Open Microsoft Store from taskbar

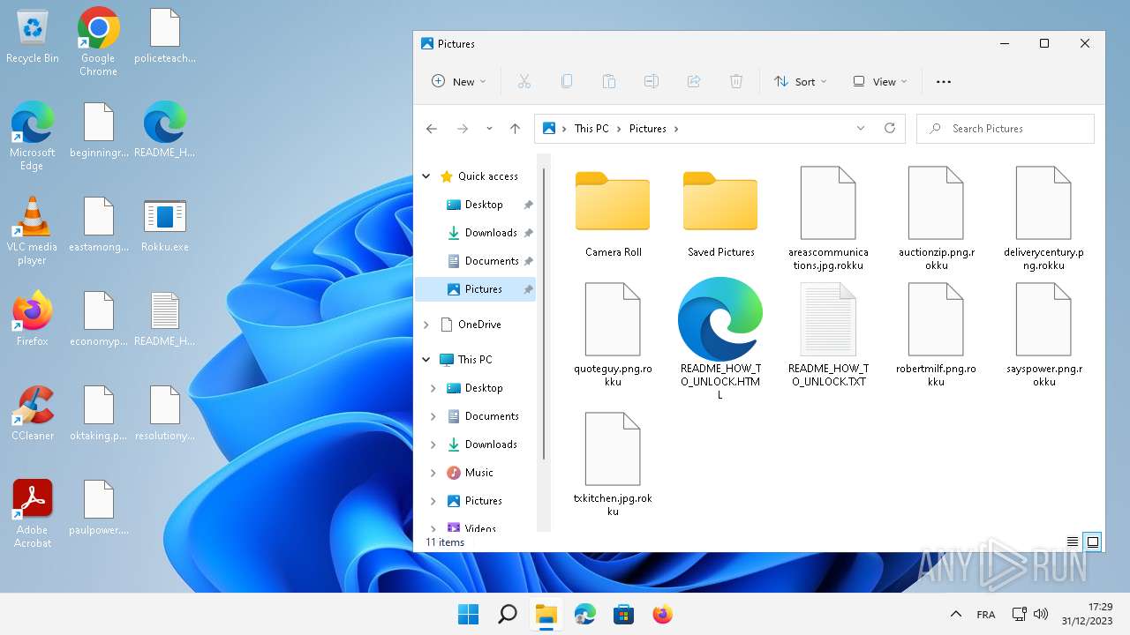tap(624, 614)
